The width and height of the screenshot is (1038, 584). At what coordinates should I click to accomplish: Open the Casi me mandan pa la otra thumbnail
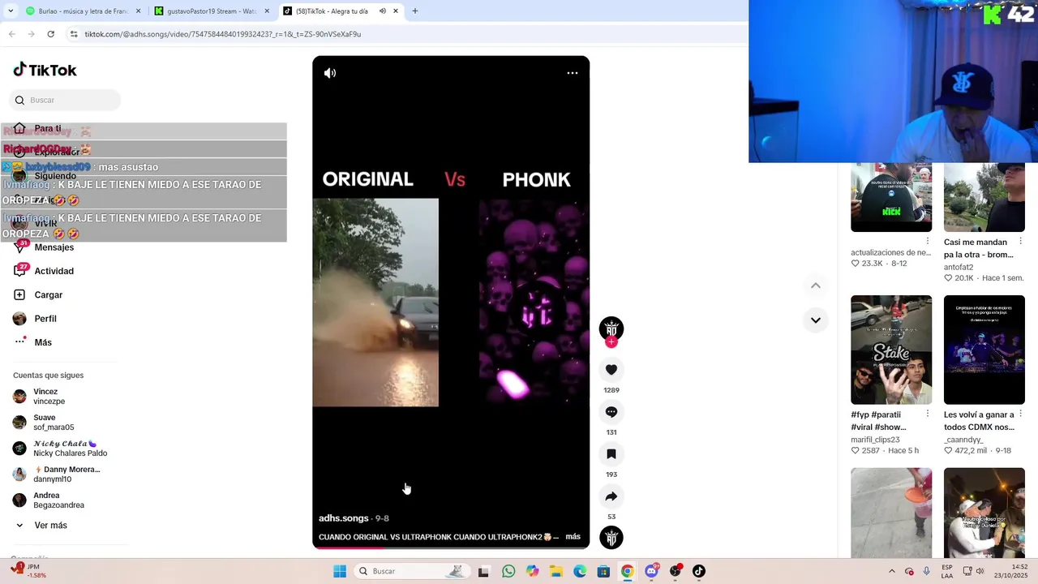[984, 197]
